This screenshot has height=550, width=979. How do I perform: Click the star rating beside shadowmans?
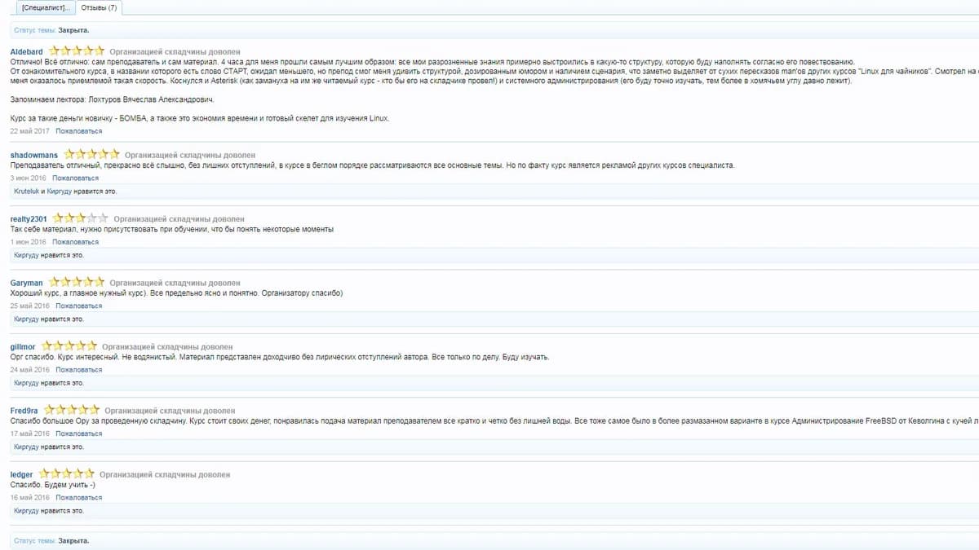[x=92, y=154]
